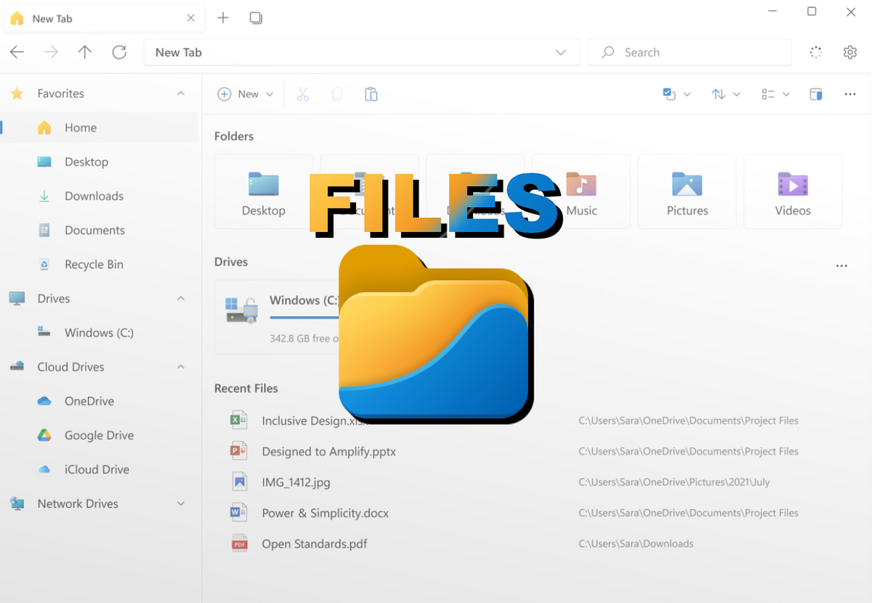Toggle multi-select checkboxes in the toolbar

(x=669, y=94)
